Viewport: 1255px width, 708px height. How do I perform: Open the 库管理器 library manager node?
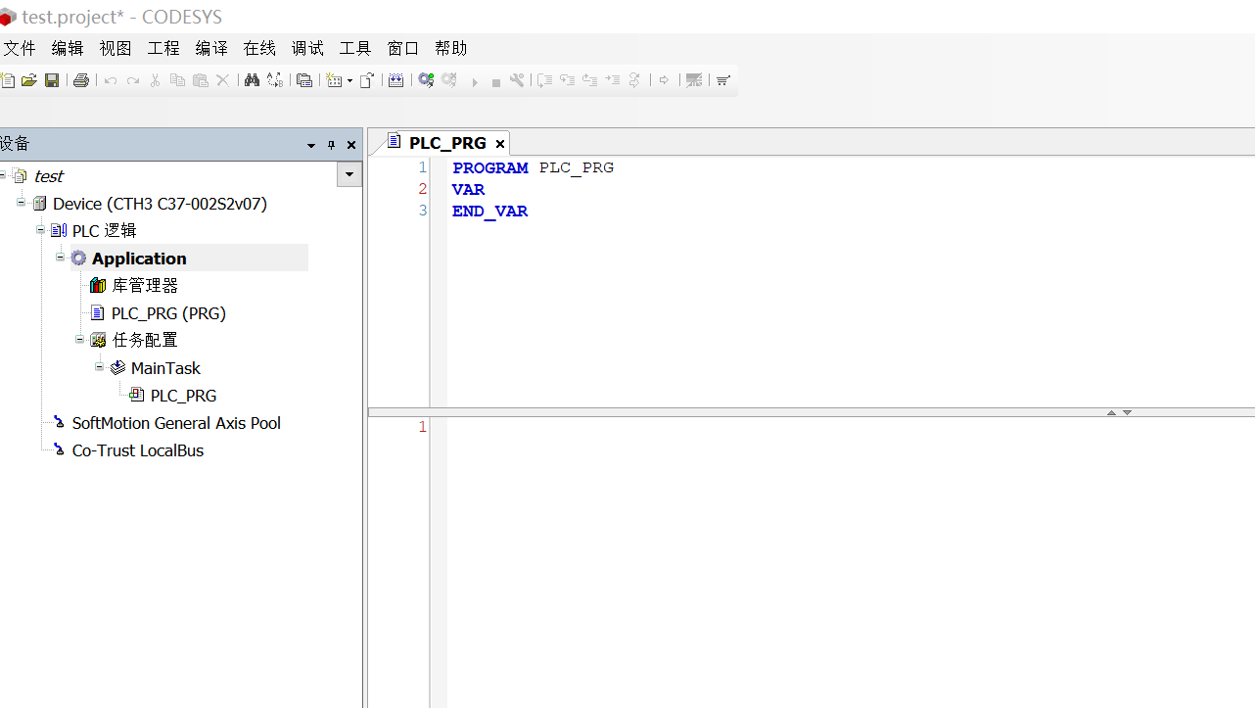(144, 285)
